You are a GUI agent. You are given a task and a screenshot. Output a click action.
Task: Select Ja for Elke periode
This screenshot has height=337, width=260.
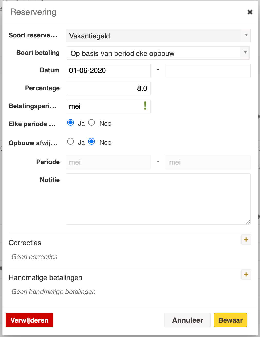[x=71, y=123]
